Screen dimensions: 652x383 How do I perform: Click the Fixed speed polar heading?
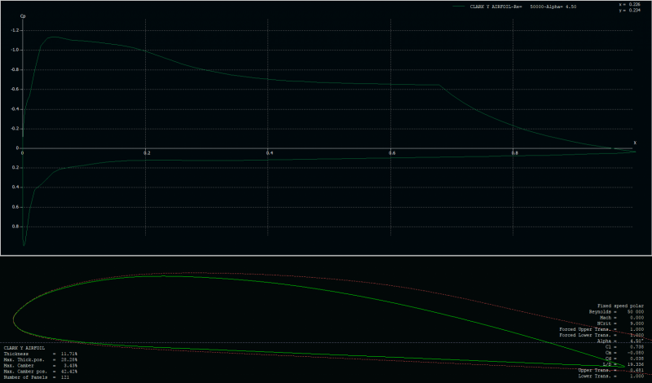click(621, 306)
